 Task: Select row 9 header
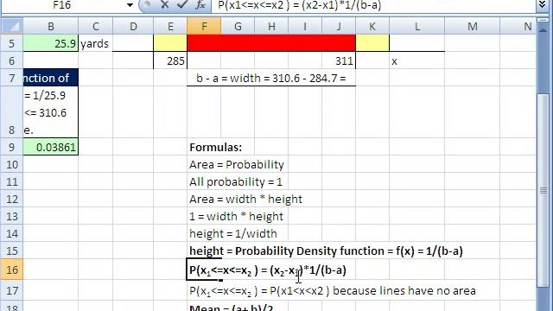[x=12, y=147]
